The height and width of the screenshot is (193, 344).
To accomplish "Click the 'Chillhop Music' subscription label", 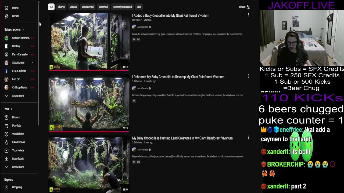I will 20,88.
